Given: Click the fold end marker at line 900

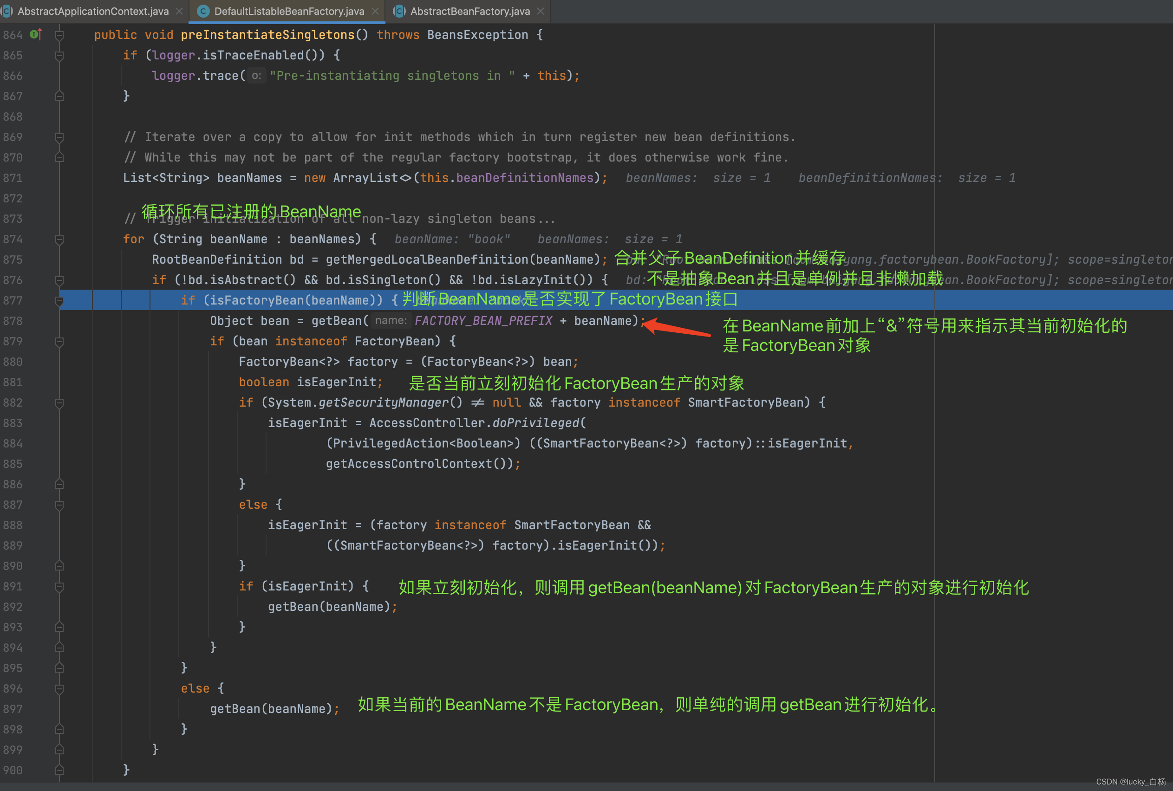Looking at the screenshot, I should (59, 770).
